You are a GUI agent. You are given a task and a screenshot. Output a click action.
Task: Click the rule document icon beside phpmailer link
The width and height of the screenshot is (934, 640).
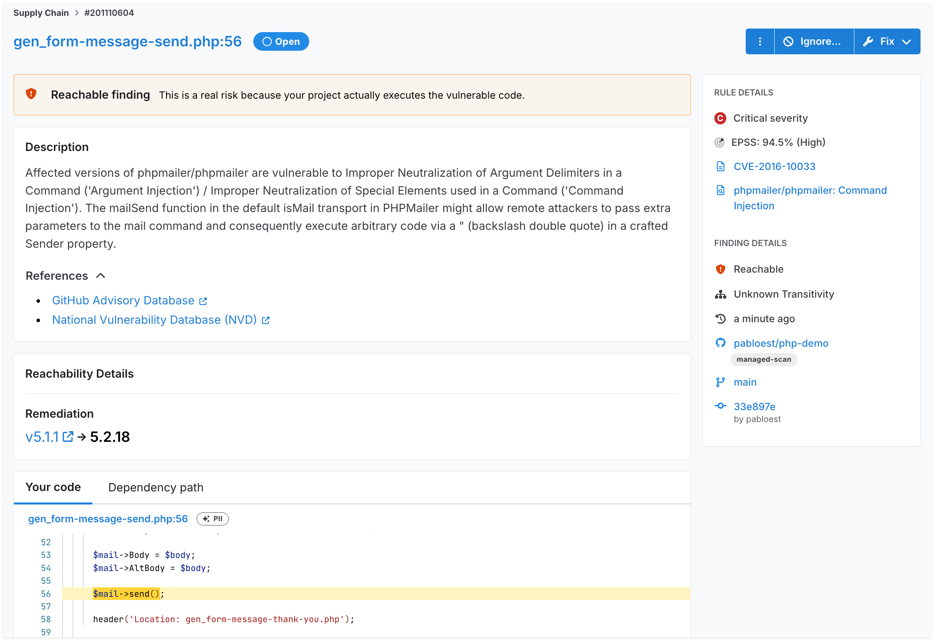tap(720, 190)
